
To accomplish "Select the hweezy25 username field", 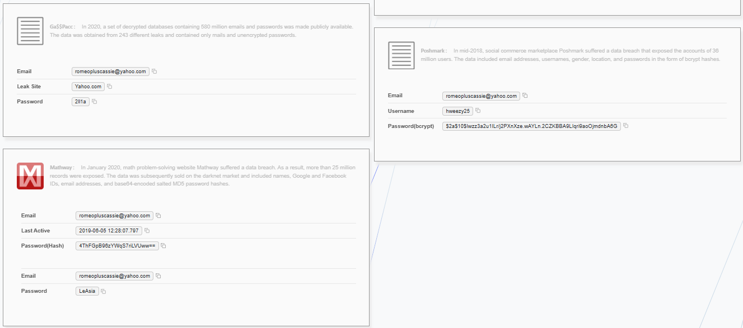I will click(x=457, y=111).
